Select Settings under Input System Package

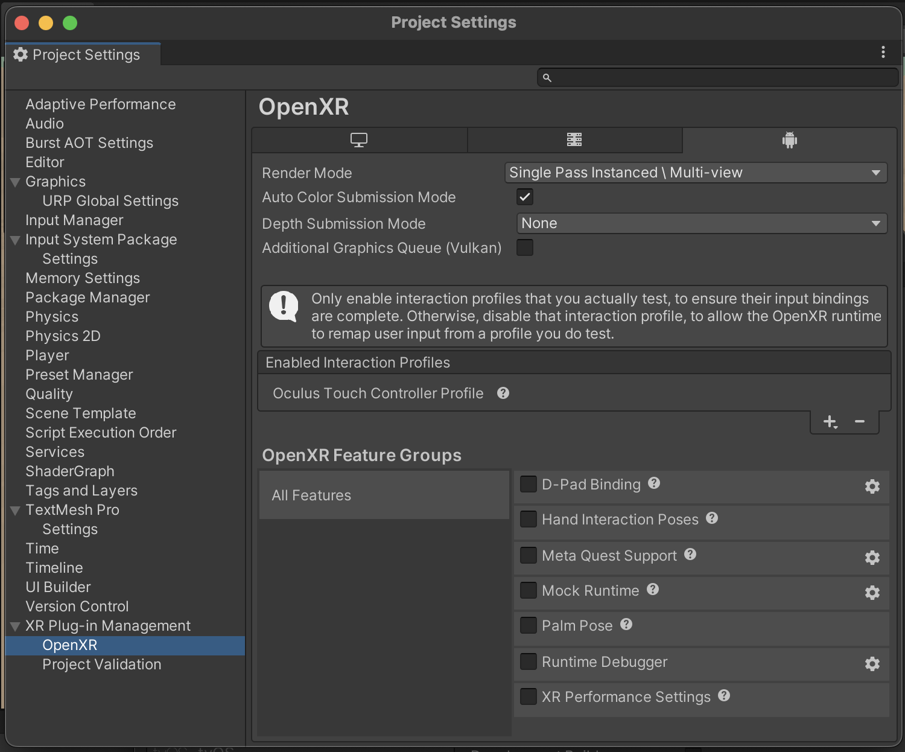70,259
